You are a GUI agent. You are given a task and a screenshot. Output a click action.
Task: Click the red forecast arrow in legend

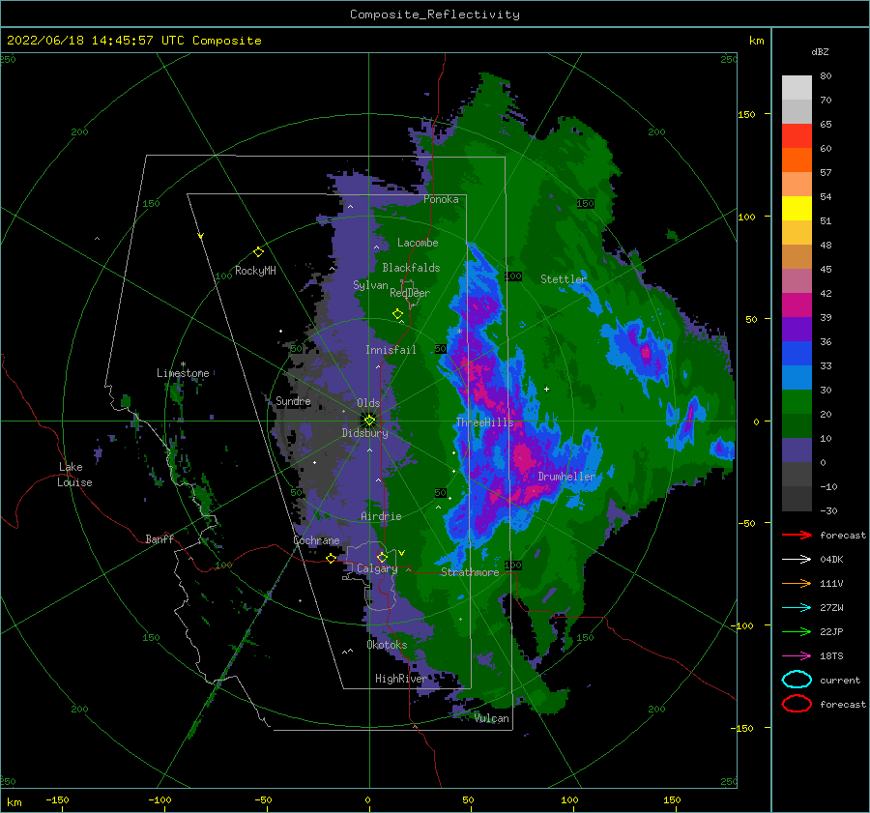click(x=797, y=535)
